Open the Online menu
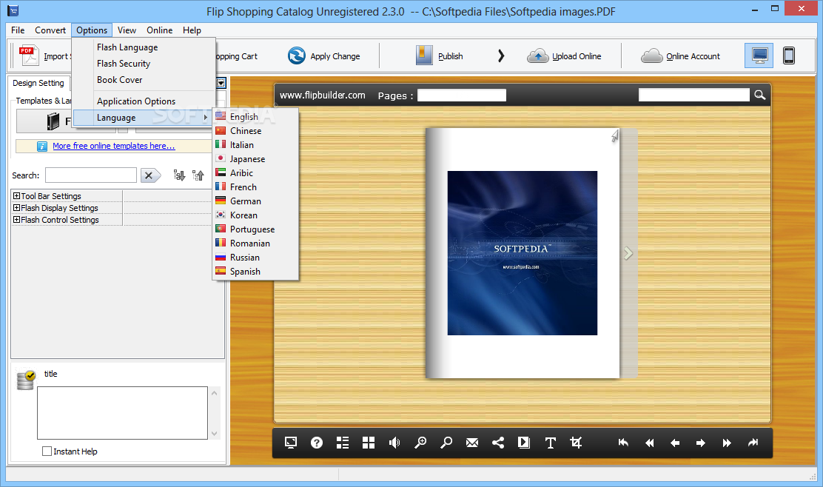823x487 pixels. coord(160,30)
